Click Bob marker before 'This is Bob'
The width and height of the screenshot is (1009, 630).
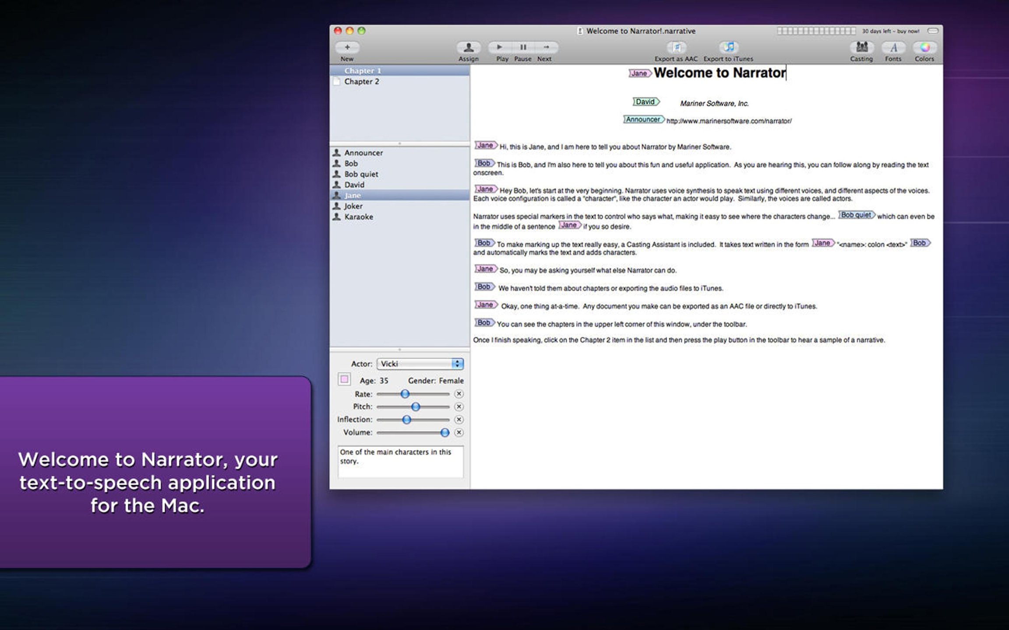click(x=484, y=163)
